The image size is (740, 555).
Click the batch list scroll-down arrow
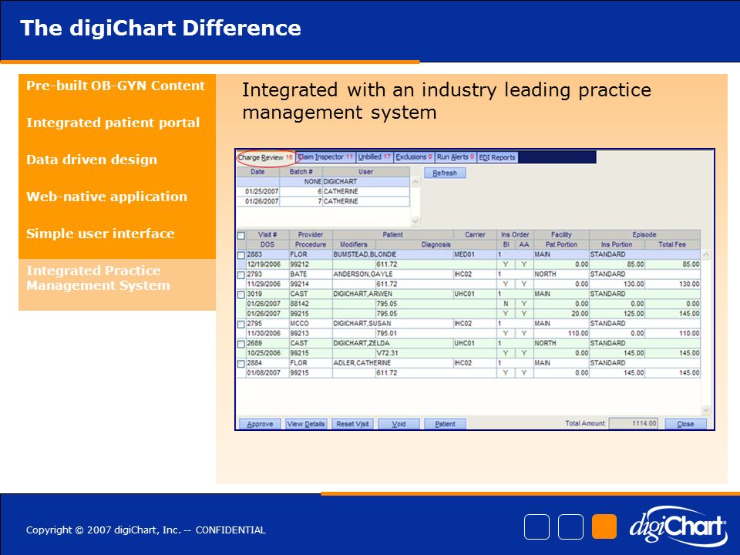pos(415,221)
